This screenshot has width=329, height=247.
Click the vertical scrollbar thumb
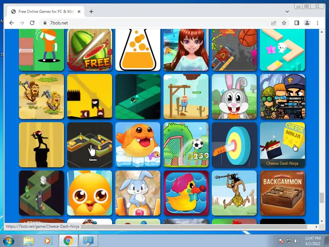[x=322, y=198]
